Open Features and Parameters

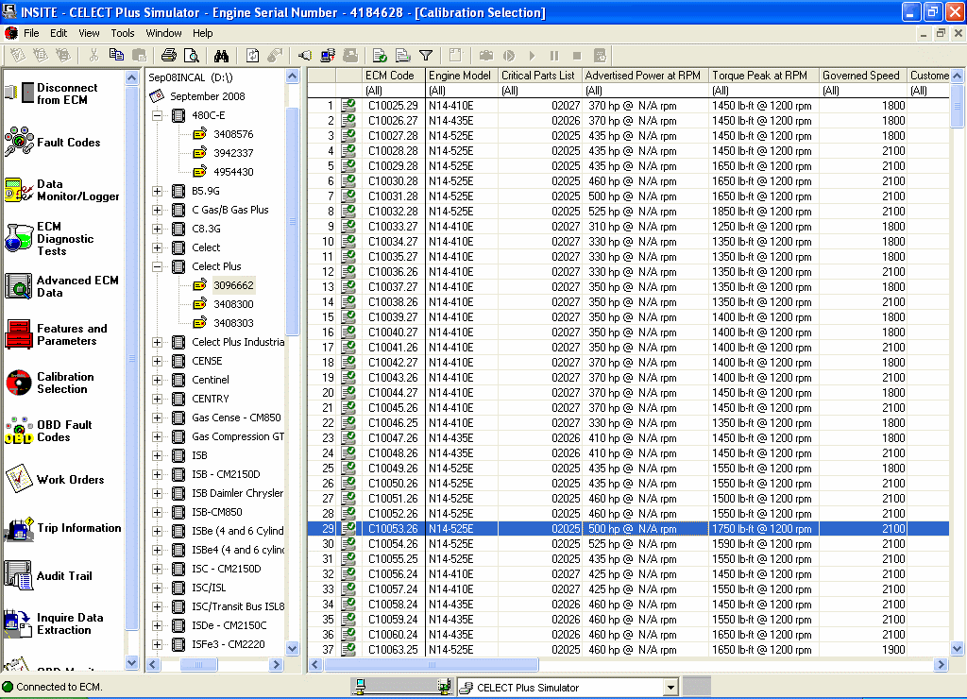tap(57, 334)
